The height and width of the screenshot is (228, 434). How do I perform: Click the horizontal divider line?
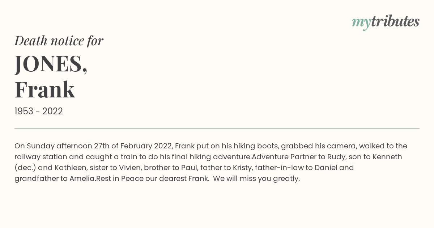tap(217, 128)
